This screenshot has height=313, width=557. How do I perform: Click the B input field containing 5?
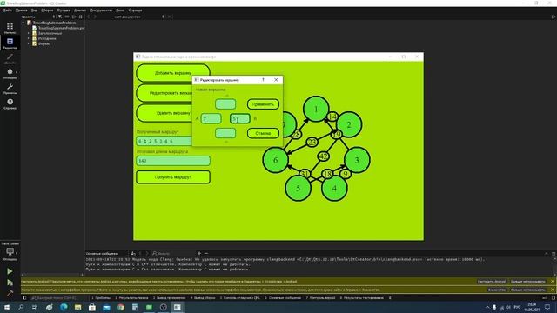[240, 118]
